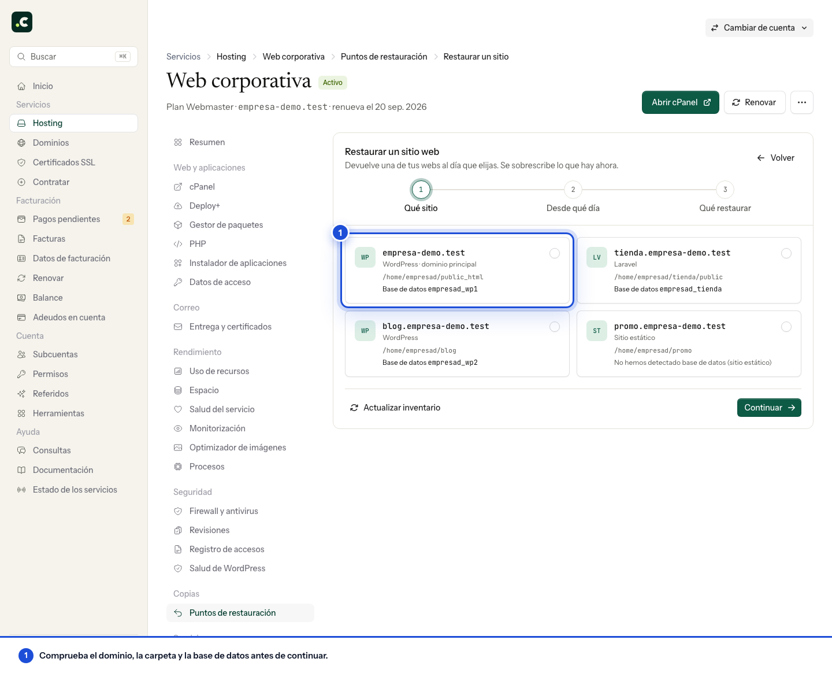Click the Balance icon in sidebar
The width and height of the screenshot is (832, 673).
coord(21,298)
